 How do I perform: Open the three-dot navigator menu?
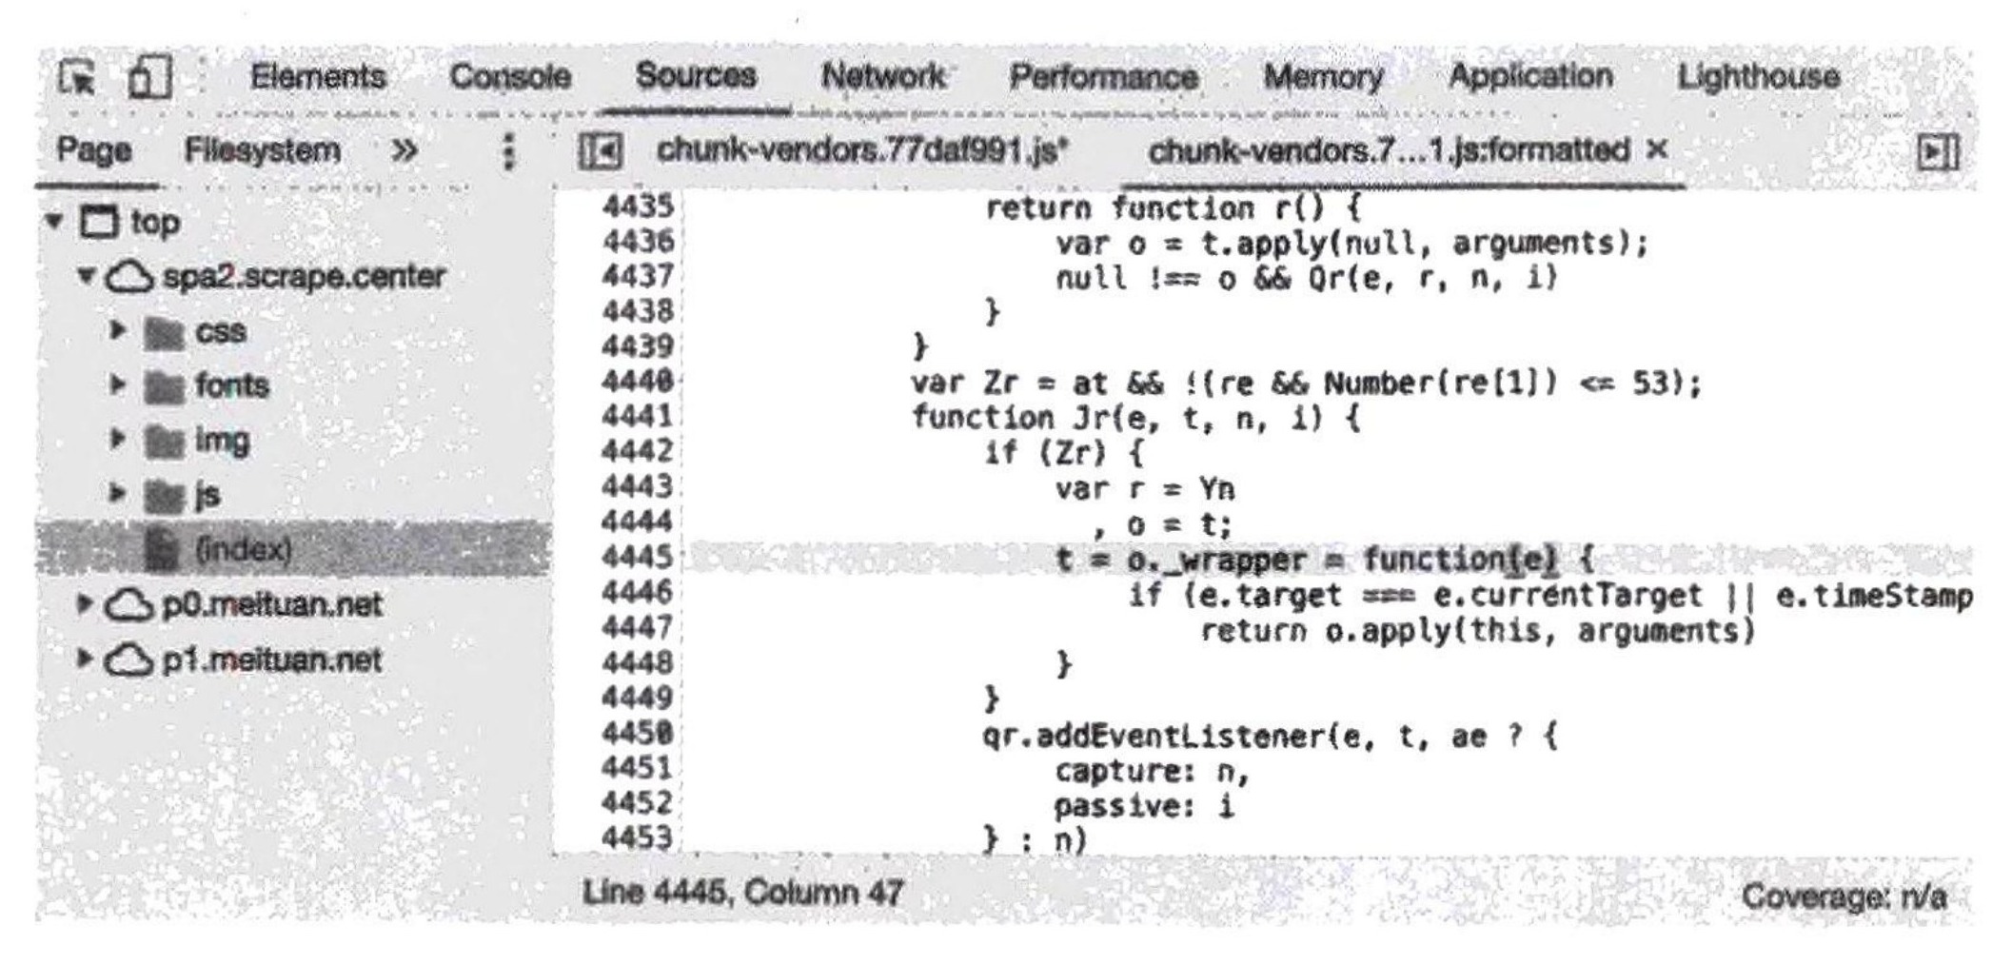tap(508, 151)
